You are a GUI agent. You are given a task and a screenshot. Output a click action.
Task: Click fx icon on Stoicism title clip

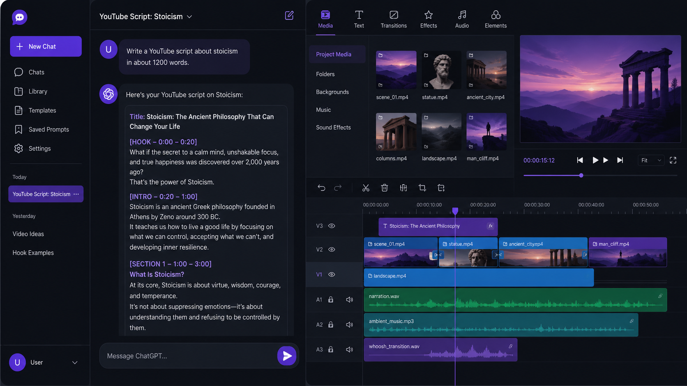490,226
